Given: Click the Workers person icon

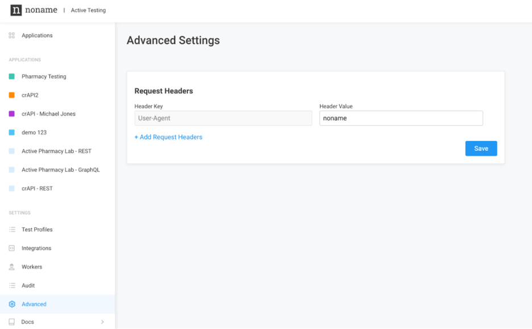Looking at the screenshot, I should point(12,267).
